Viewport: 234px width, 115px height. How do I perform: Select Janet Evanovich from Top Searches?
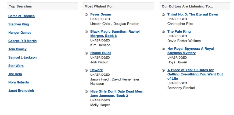point(21,91)
